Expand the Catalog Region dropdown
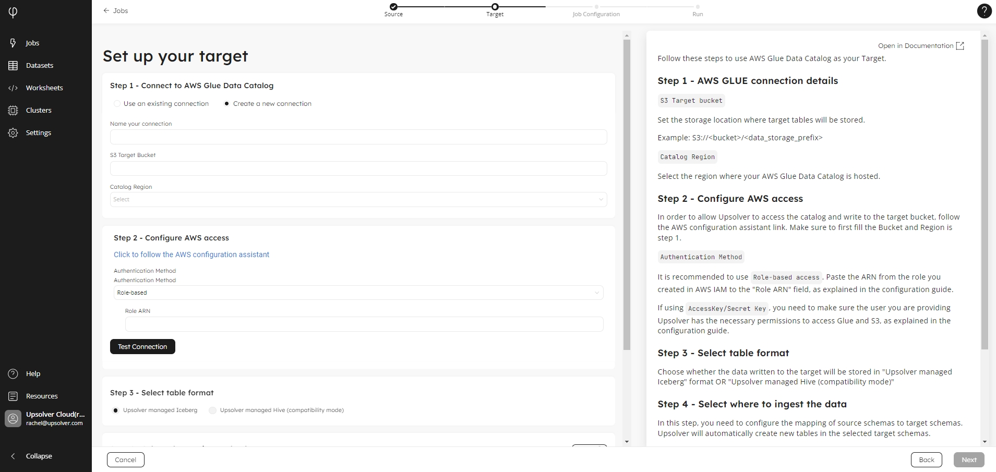The height and width of the screenshot is (472, 996). point(358,199)
